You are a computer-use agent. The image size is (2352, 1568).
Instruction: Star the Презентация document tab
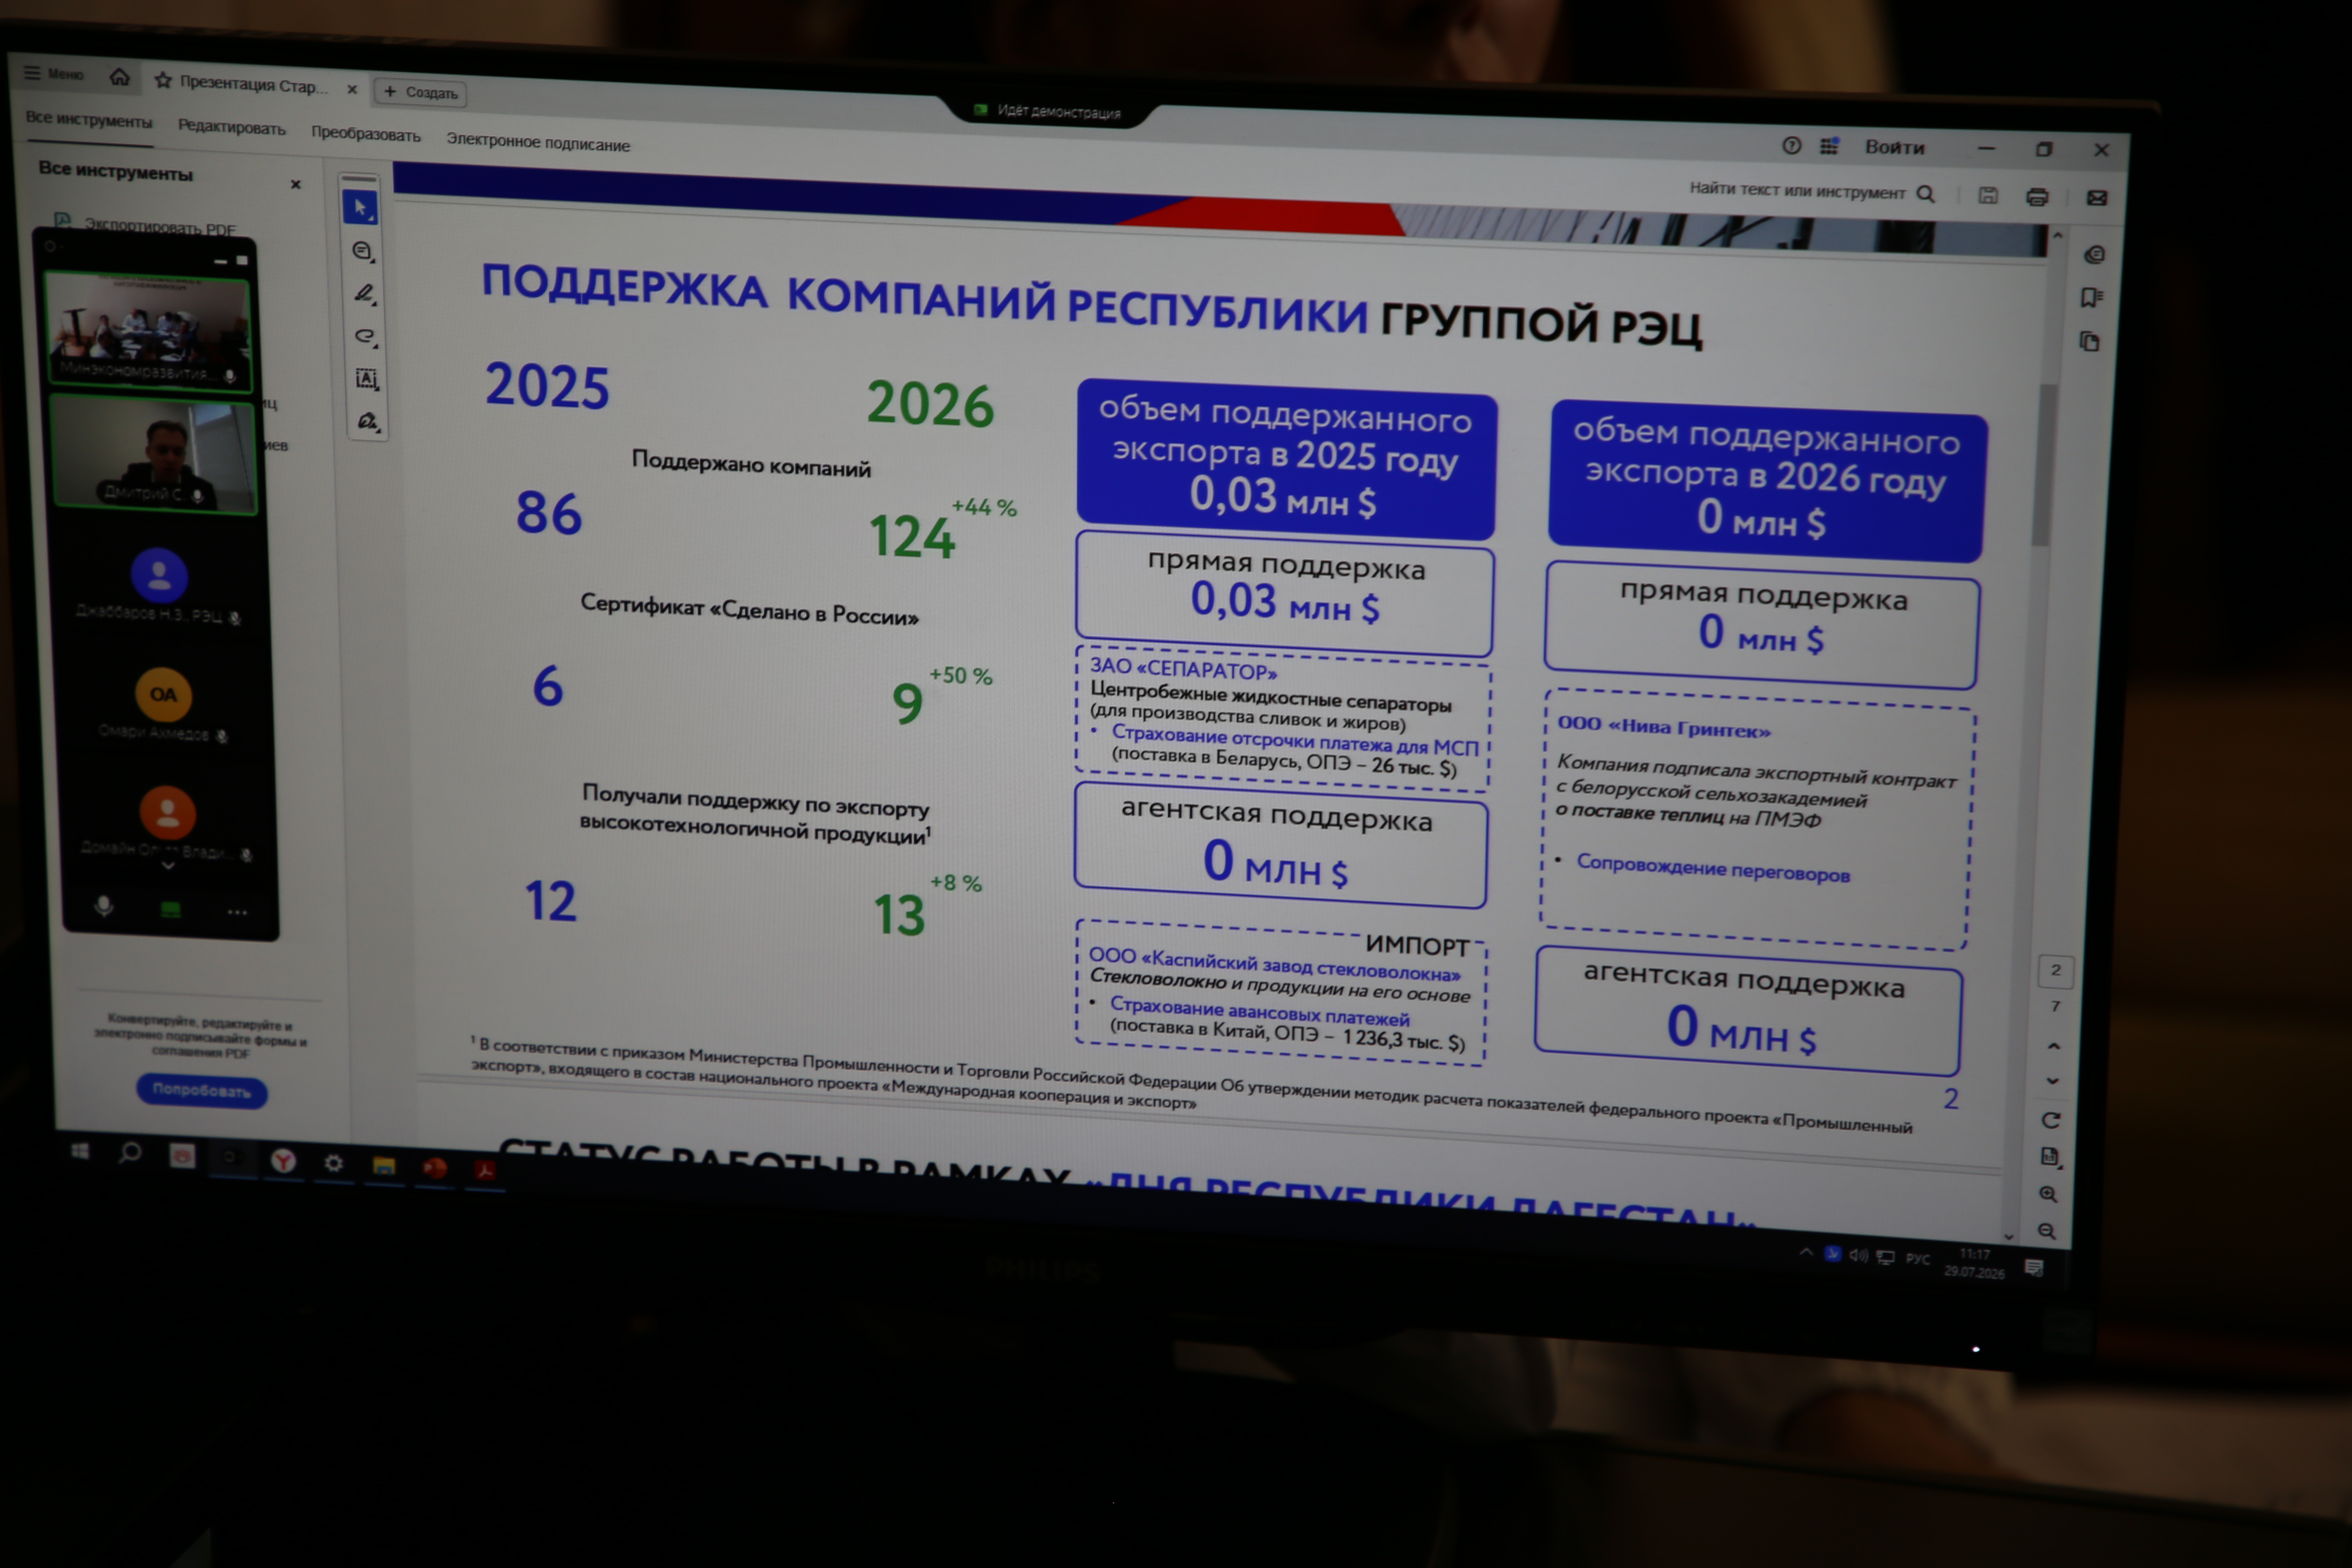coord(163,80)
